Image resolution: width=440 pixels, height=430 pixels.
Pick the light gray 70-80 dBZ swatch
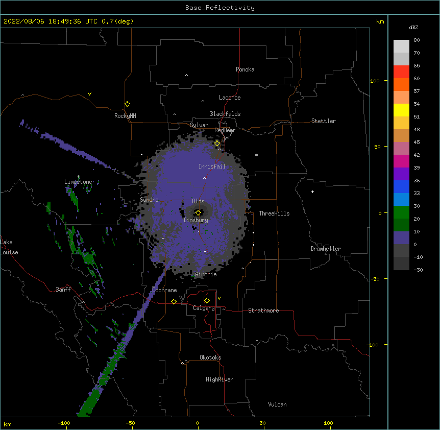[x=401, y=46]
